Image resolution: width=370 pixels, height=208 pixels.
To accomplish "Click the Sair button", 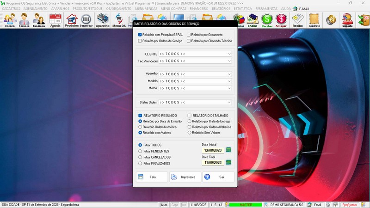I will (218, 177).
